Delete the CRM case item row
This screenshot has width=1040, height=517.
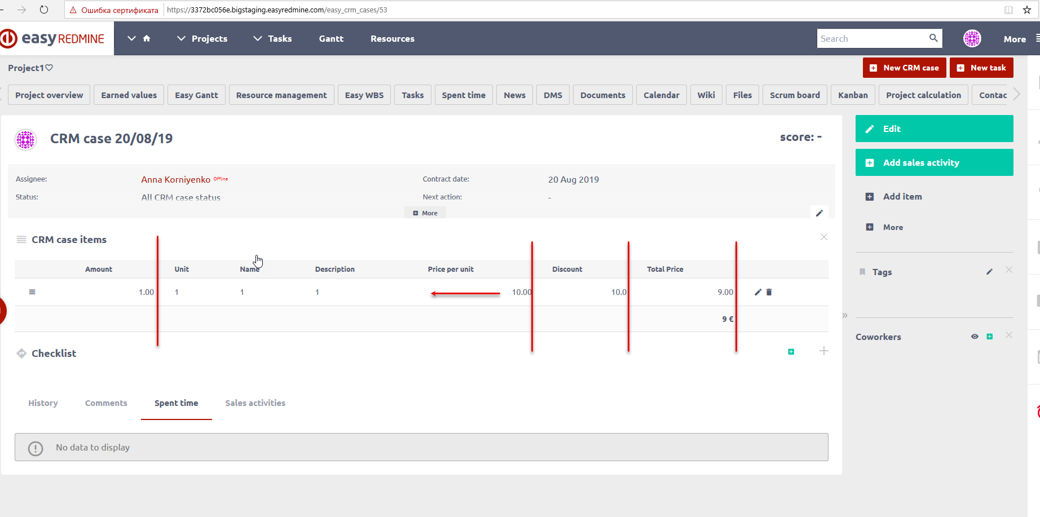pyautogui.click(x=769, y=292)
